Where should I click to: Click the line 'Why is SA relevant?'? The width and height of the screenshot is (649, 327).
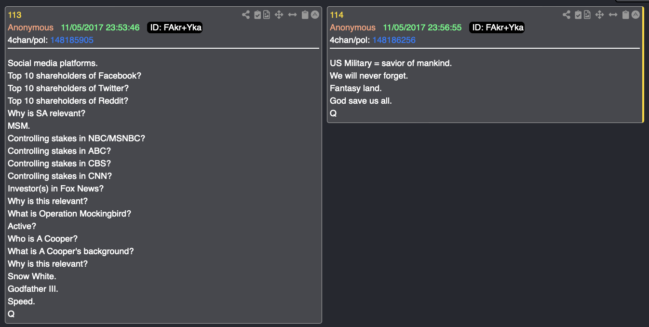coord(46,113)
